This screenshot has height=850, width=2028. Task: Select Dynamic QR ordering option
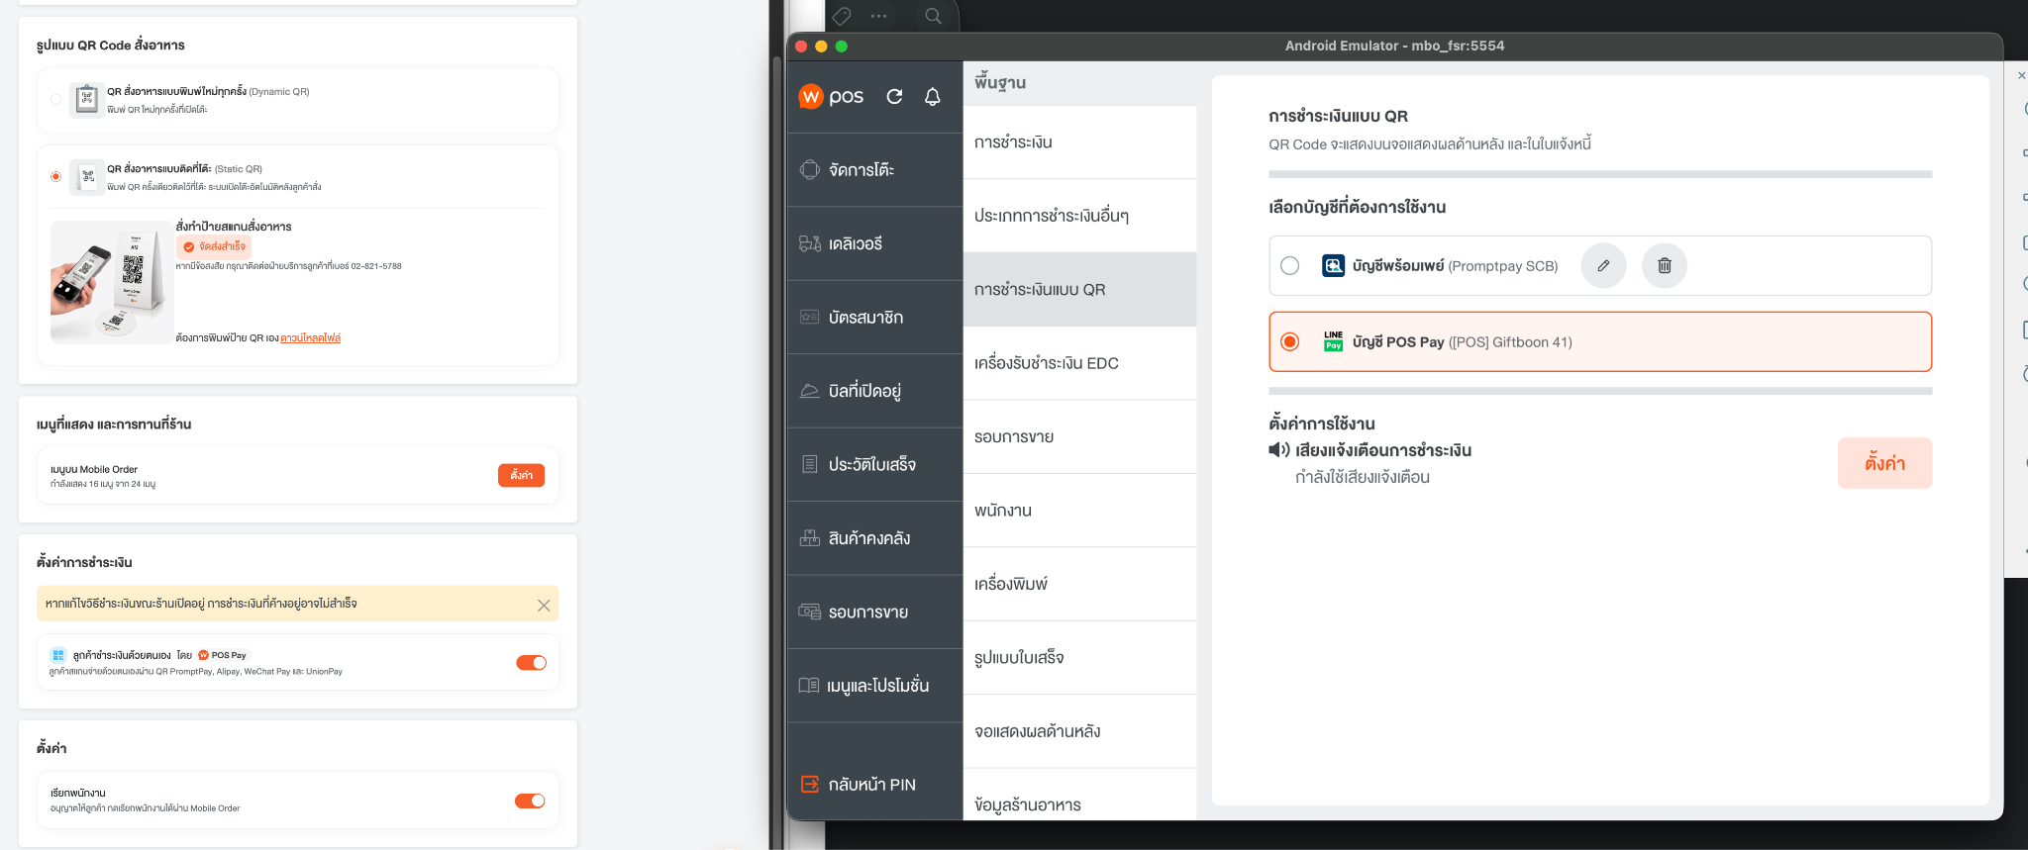point(55,99)
